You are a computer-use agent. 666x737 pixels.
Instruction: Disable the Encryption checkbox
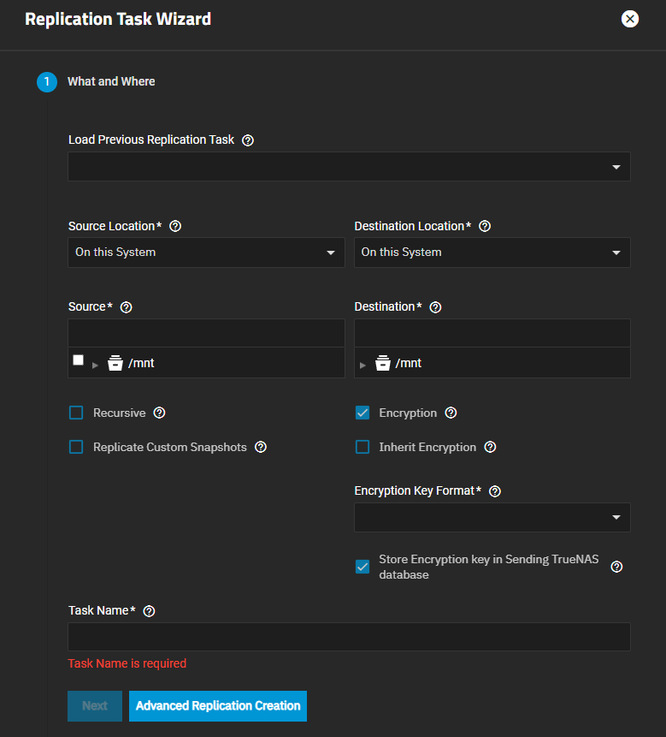point(362,413)
